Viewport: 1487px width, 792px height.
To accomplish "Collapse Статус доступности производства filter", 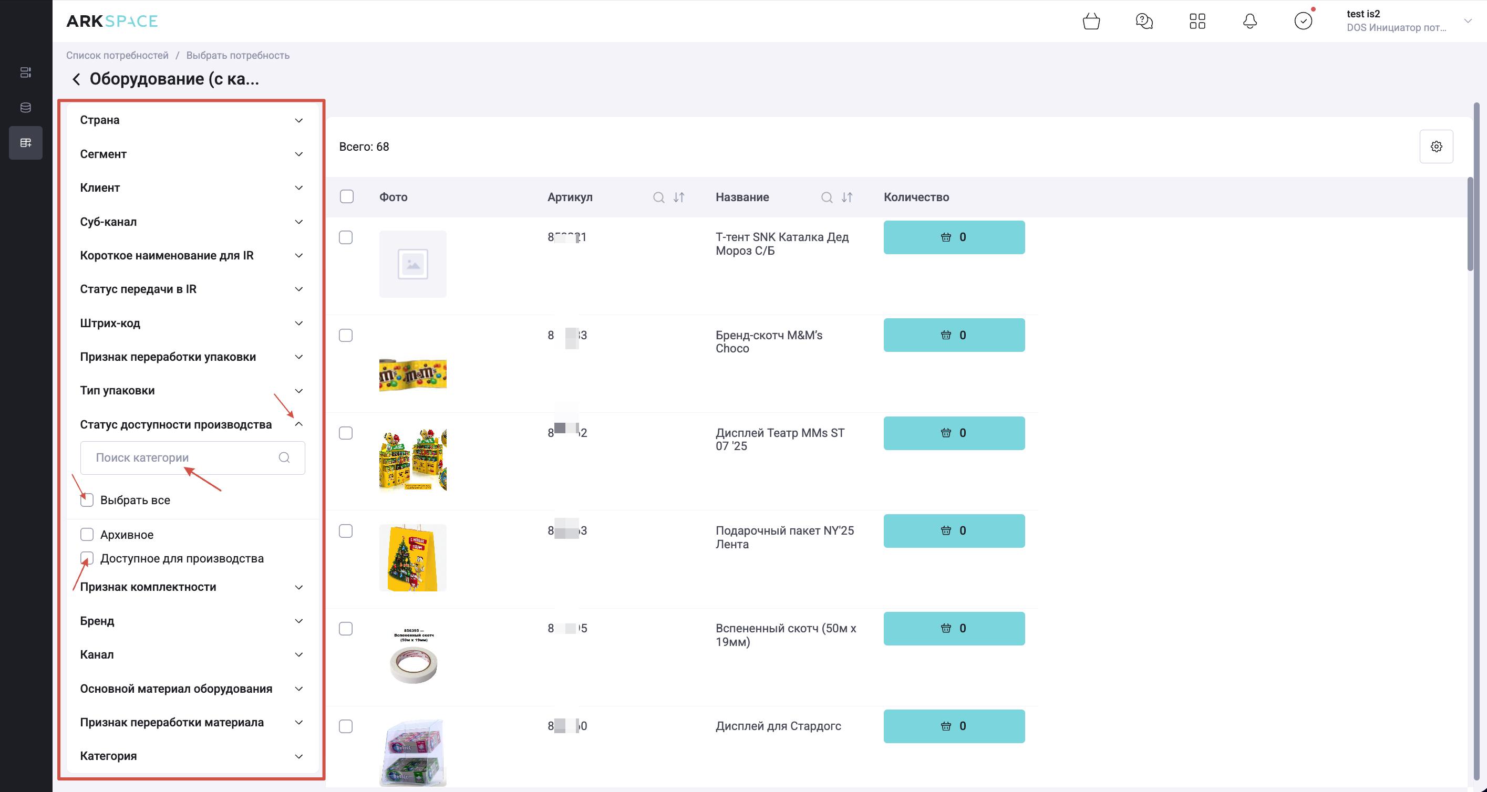I will 298,424.
